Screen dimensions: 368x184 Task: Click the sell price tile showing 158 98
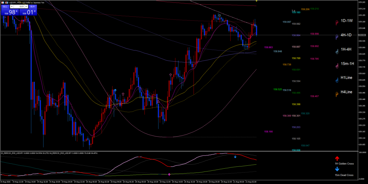click(x=10, y=12)
